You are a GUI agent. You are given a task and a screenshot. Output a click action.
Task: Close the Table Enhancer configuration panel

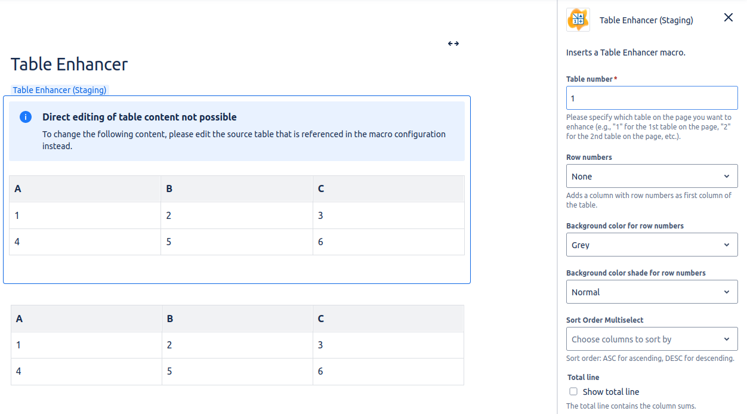coord(728,18)
